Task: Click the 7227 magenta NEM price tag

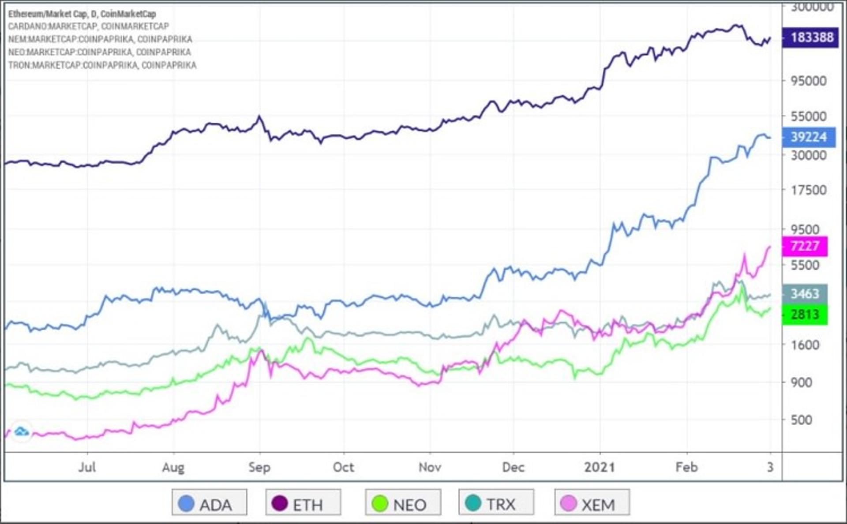Action: point(805,246)
